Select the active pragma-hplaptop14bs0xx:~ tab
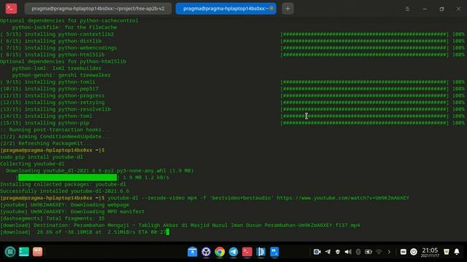 click(225, 9)
